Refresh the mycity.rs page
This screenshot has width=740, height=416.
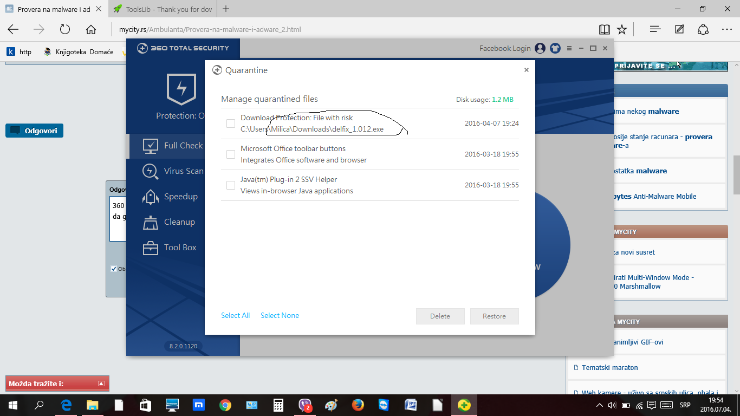pyautogui.click(x=65, y=29)
